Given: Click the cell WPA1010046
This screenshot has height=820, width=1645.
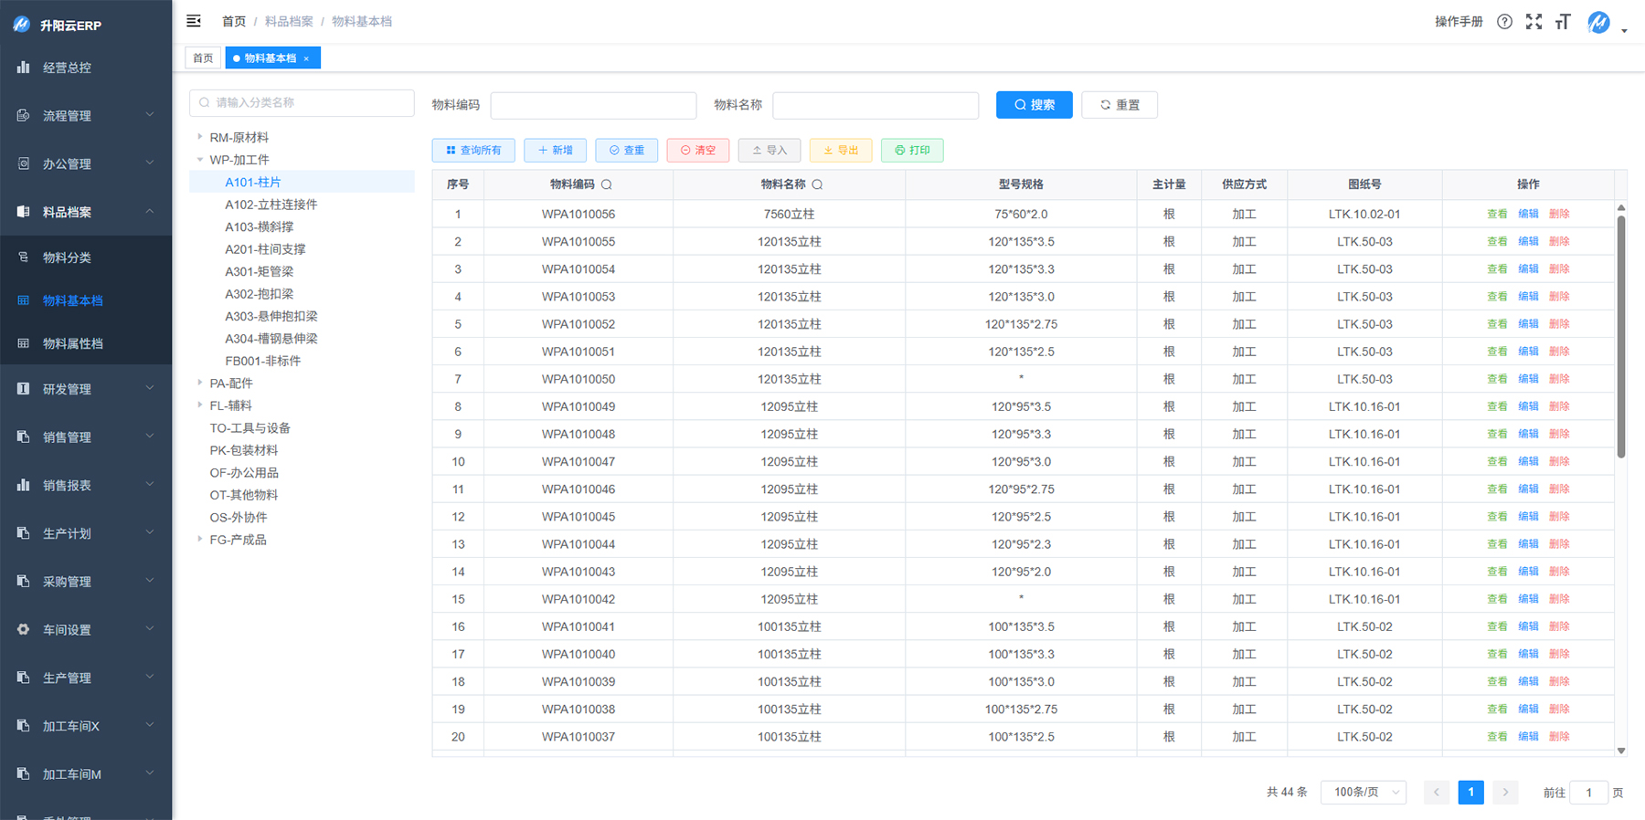Looking at the screenshot, I should pyautogui.click(x=578, y=489).
